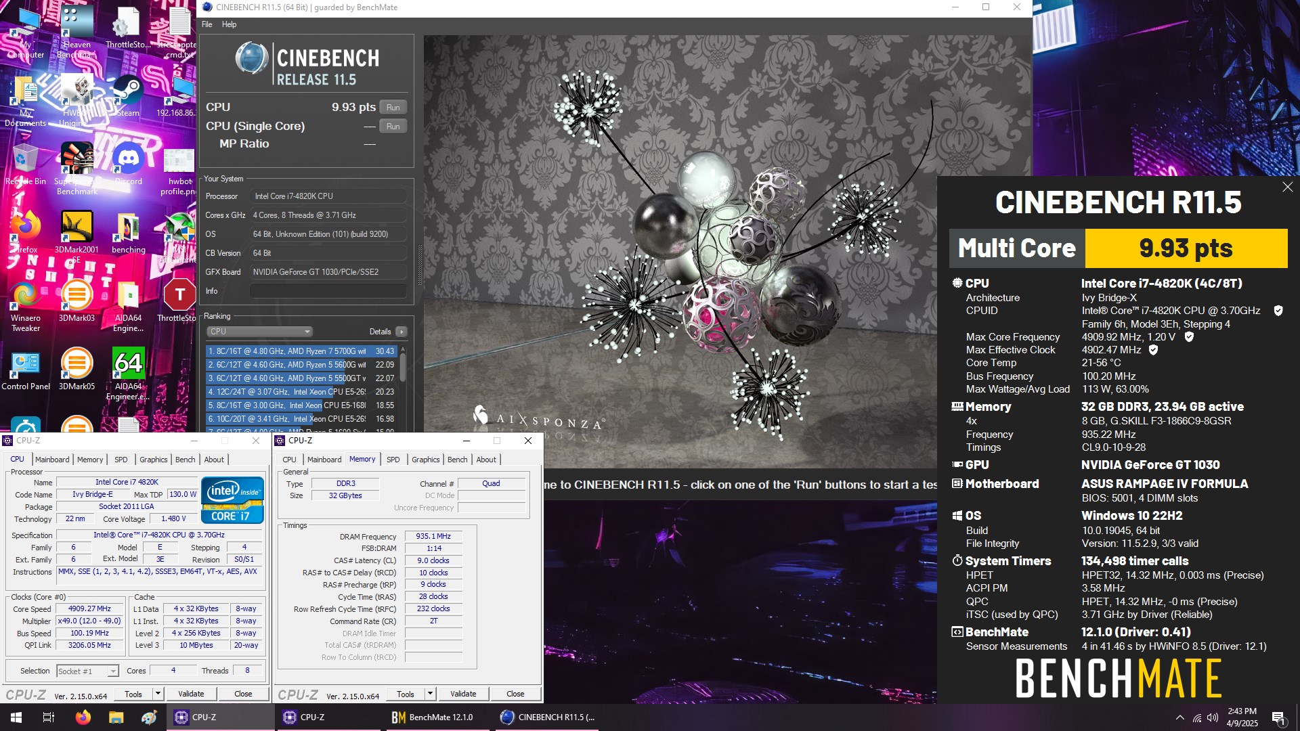Screen dimensions: 1300x731
Task: Show hidden system tray icons
Action: [x=1180, y=717]
